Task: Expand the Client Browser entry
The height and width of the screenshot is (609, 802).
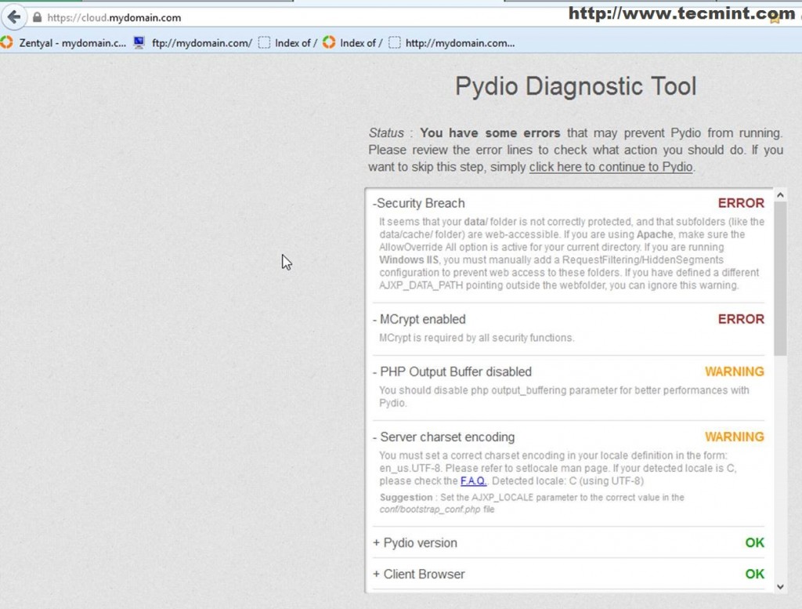Action: pyautogui.click(x=419, y=574)
